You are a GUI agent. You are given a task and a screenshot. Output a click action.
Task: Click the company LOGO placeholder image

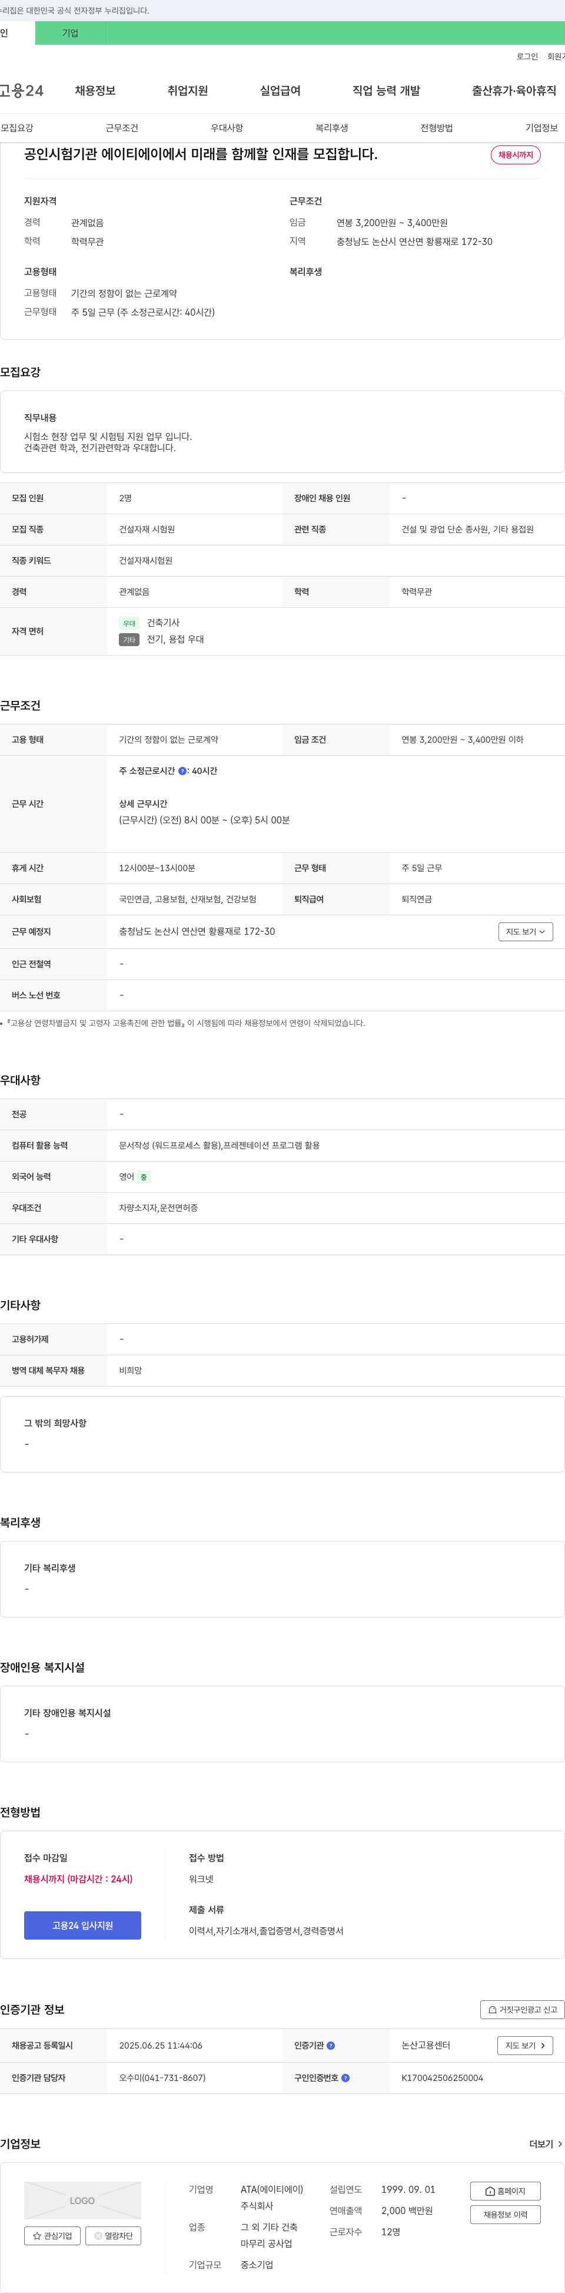point(82,2201)
